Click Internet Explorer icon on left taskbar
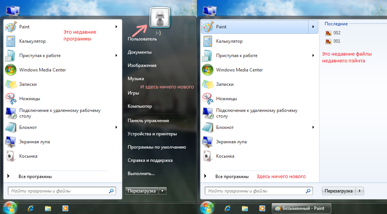 31,208
